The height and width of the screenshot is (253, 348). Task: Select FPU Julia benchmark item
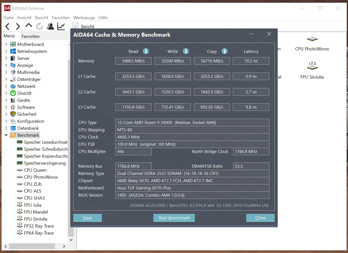(29, 205)
